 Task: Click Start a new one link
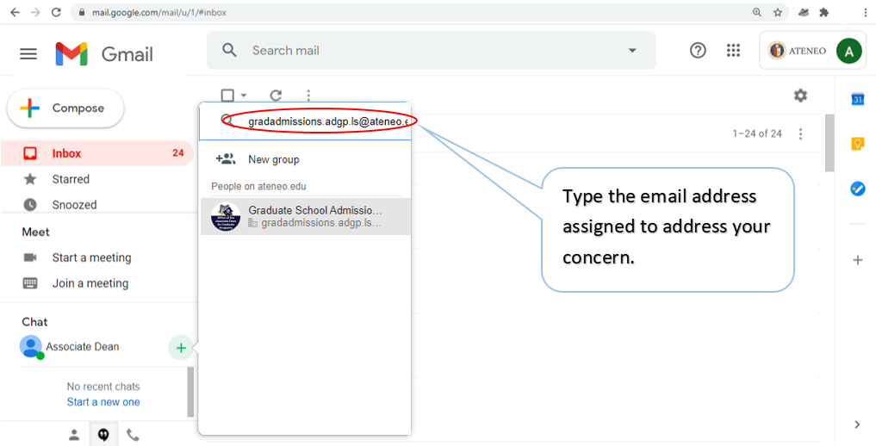103,402
